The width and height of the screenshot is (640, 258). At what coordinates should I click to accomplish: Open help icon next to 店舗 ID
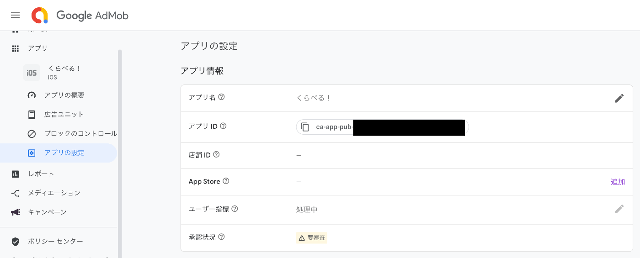point(217,154)
